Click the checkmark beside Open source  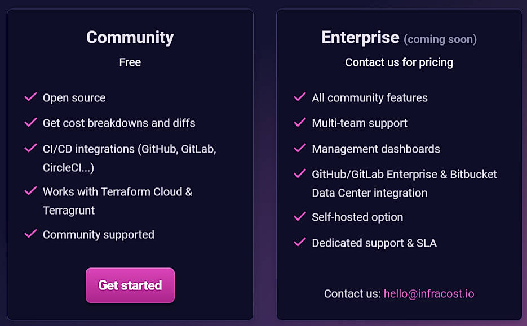30,97
